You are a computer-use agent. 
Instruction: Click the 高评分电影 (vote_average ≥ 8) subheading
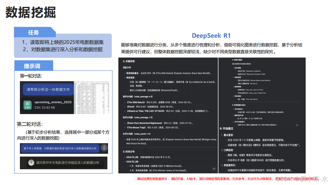pyautogui.click(x=138, y=97)
